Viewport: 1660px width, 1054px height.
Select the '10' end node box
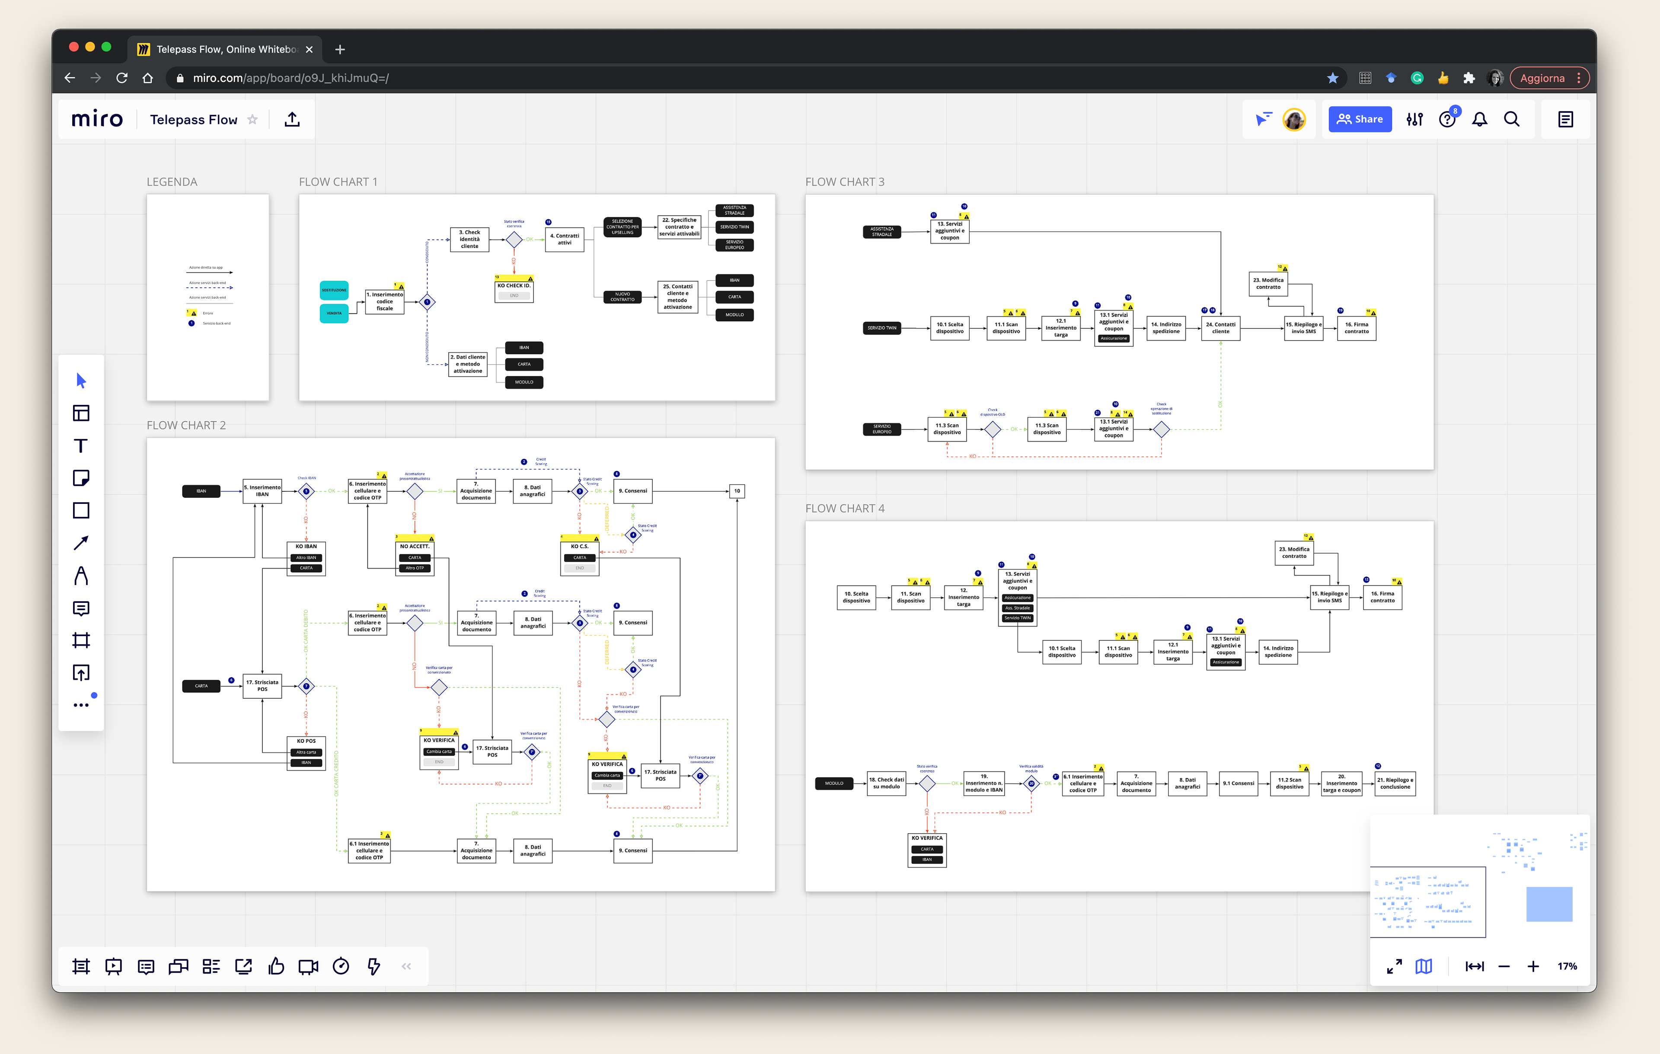tap(737, 491)
